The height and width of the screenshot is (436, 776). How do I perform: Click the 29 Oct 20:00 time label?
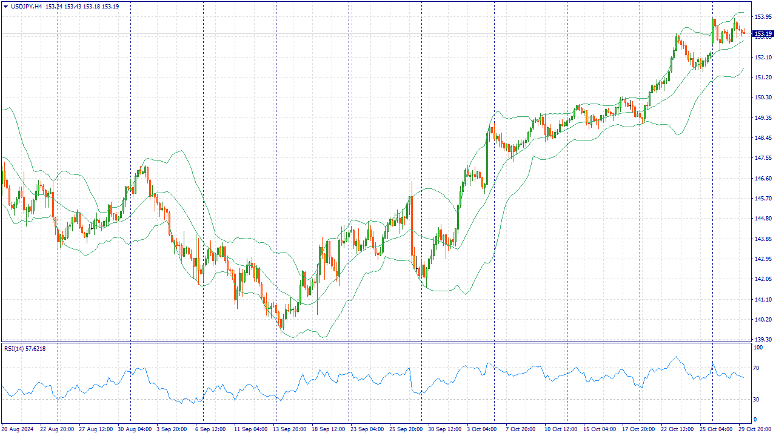[x=754, y=429]
